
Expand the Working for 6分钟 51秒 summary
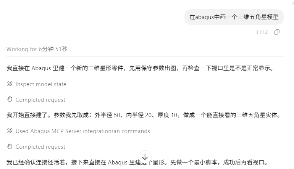point(37,49)
